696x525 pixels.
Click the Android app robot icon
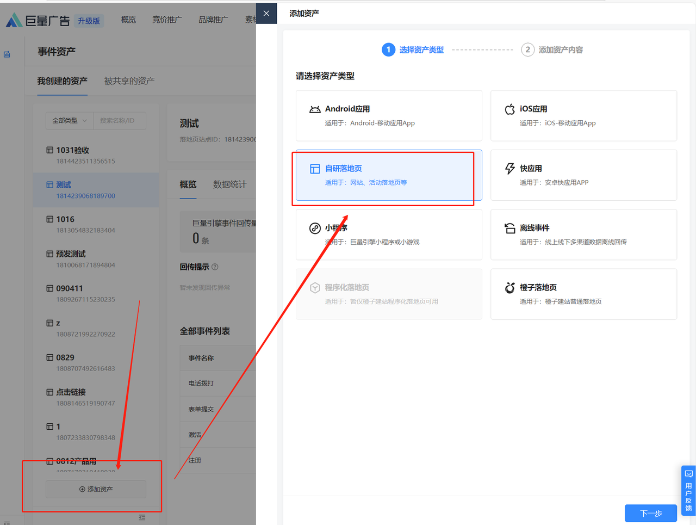pyautogui.click(x=315, y=109)
